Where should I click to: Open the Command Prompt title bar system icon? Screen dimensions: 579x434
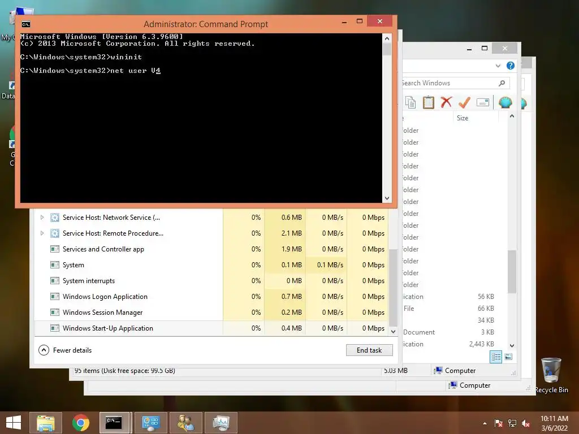26,24
